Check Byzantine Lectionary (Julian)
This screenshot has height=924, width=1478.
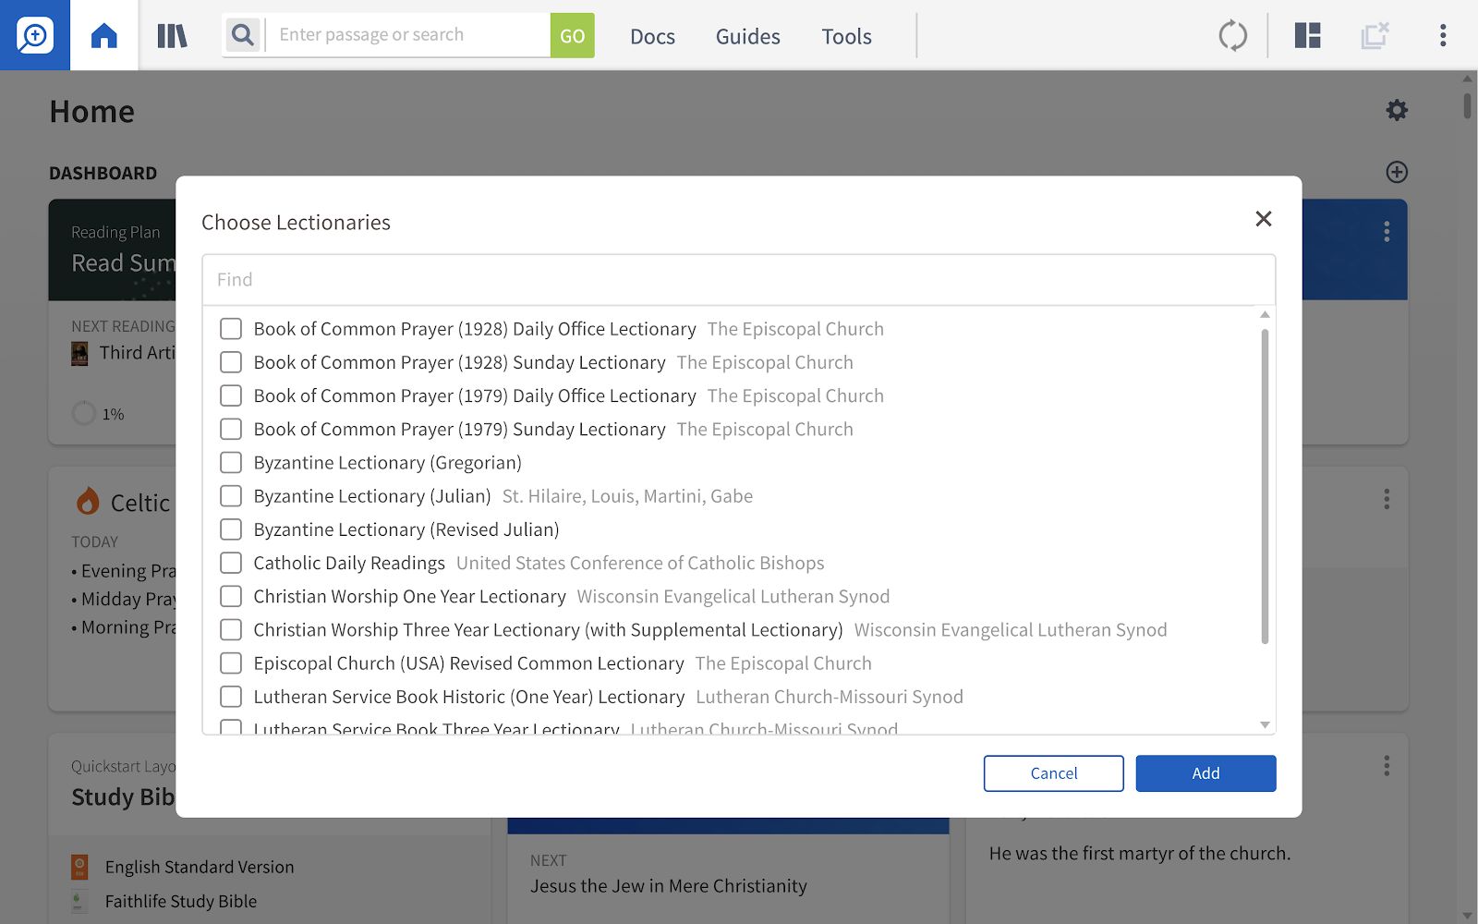231,496
